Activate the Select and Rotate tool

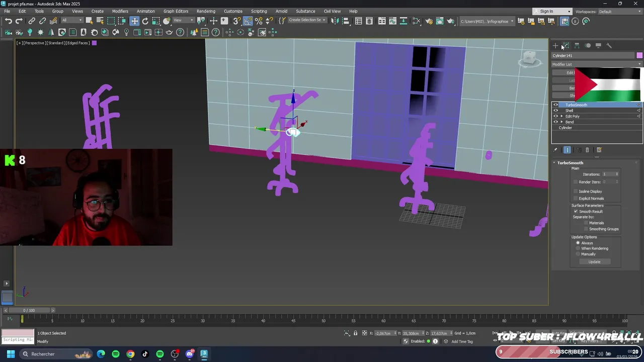click(145, 21)
